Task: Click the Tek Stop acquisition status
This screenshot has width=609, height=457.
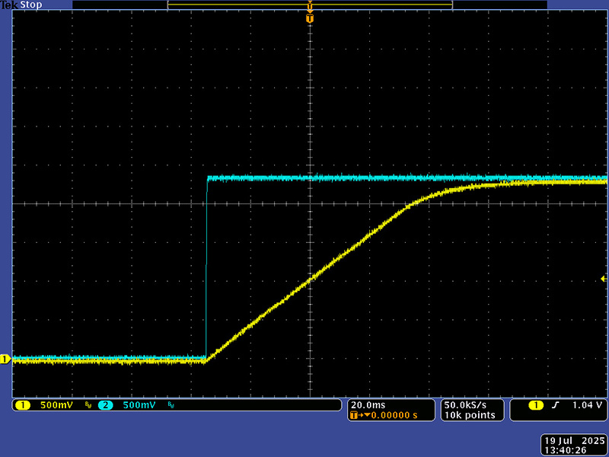Action: tap(21, 5)
